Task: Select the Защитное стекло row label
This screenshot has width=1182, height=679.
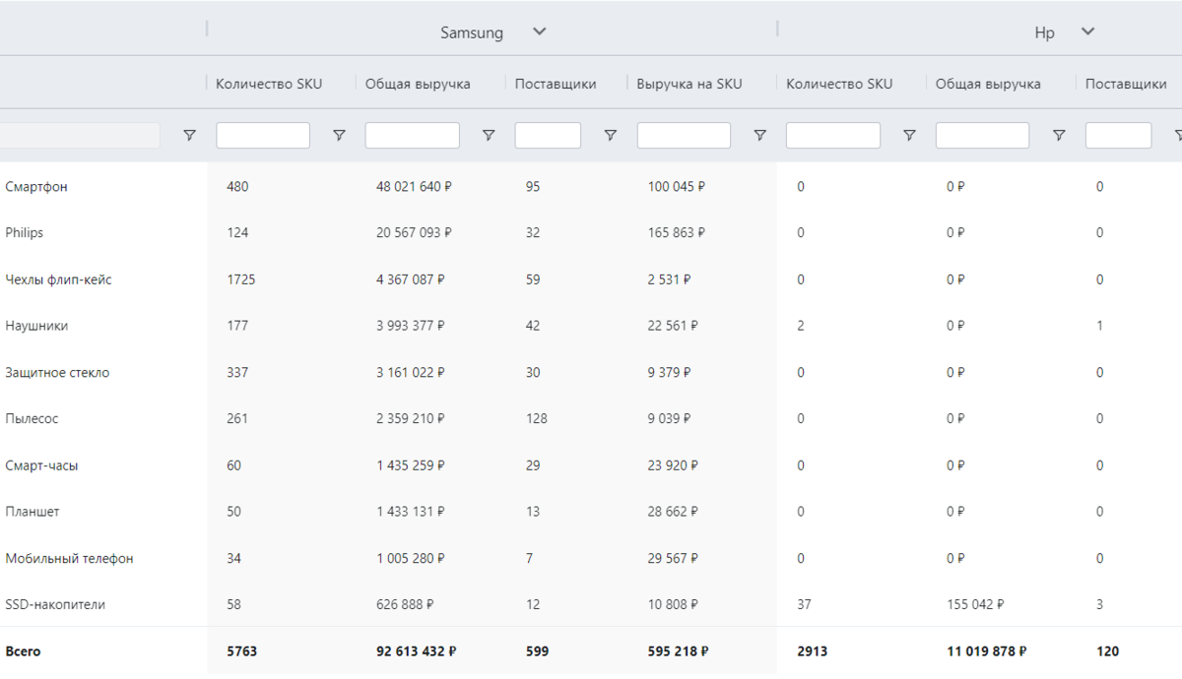Action: pos(57,372)
